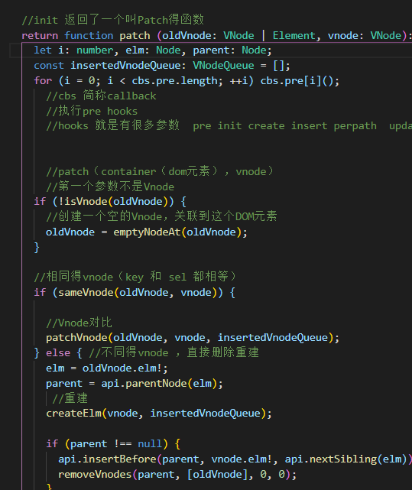The height and width of the screenshot is (490, 412).
Task: Click comment '//相同得vnode（key 和 sel 都相等）'
Action: pos(135,277)
